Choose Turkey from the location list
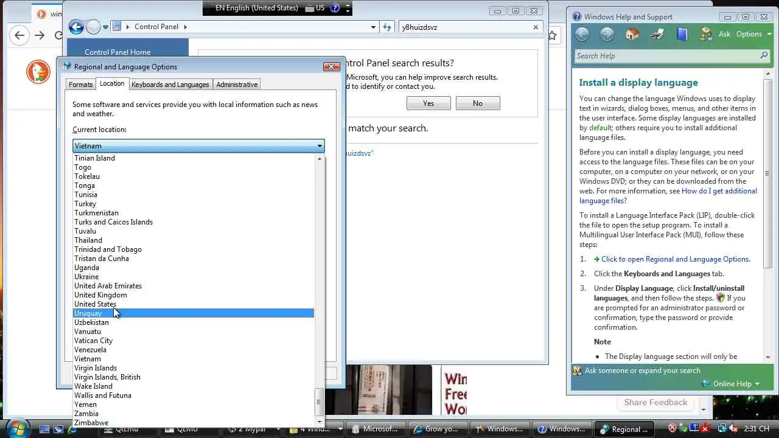 pyautogui.click(x=194, y=204)
